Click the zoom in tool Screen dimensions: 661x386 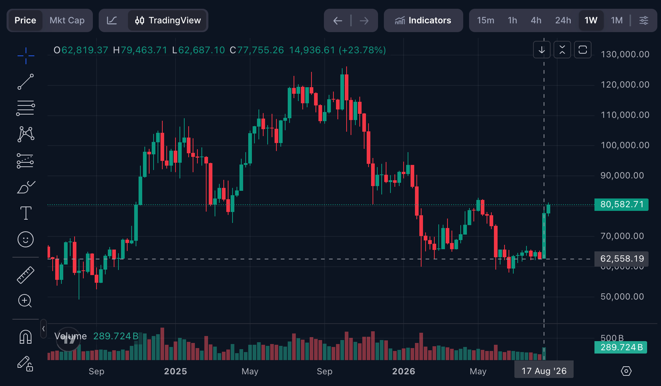[x=25, y=301]
